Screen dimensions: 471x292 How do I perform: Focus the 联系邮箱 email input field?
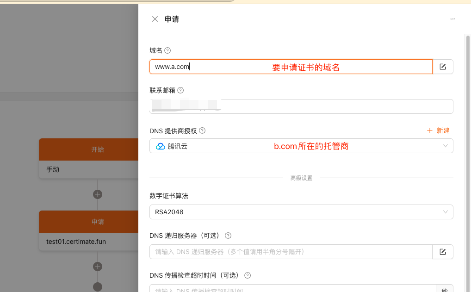301,106
